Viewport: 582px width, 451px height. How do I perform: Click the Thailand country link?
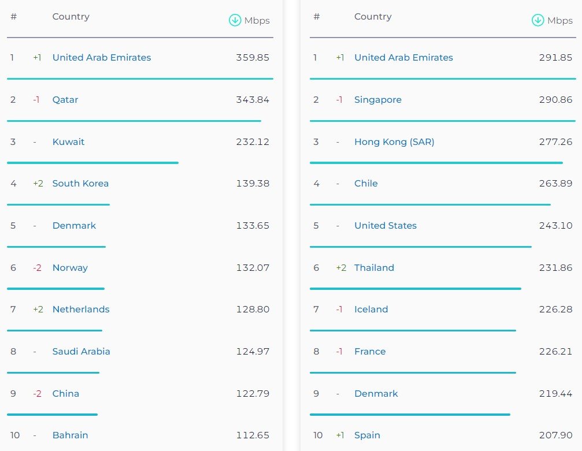tap(374, 268)
